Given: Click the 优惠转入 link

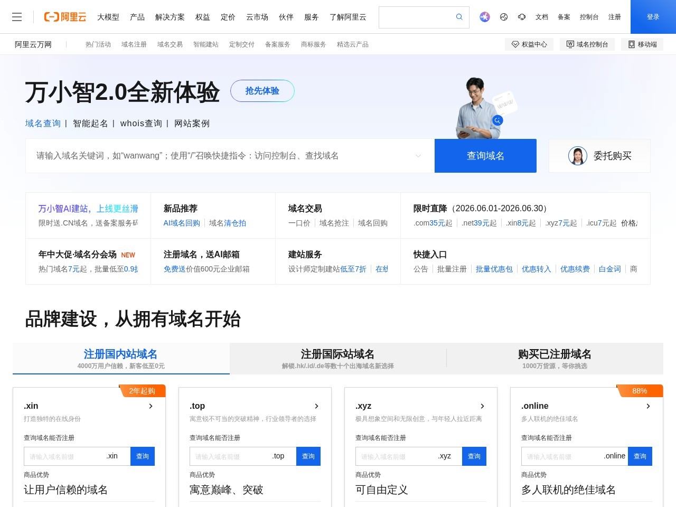Looking at the screenshot, I should pyautogui.click(x=537, y=269).
